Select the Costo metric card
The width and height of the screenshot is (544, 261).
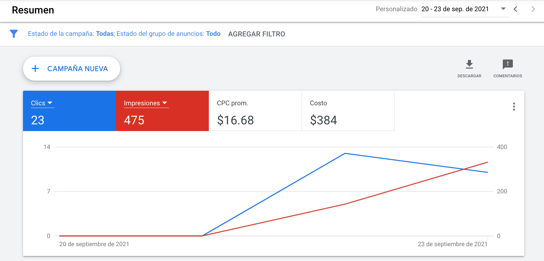(x=348, y=111)
